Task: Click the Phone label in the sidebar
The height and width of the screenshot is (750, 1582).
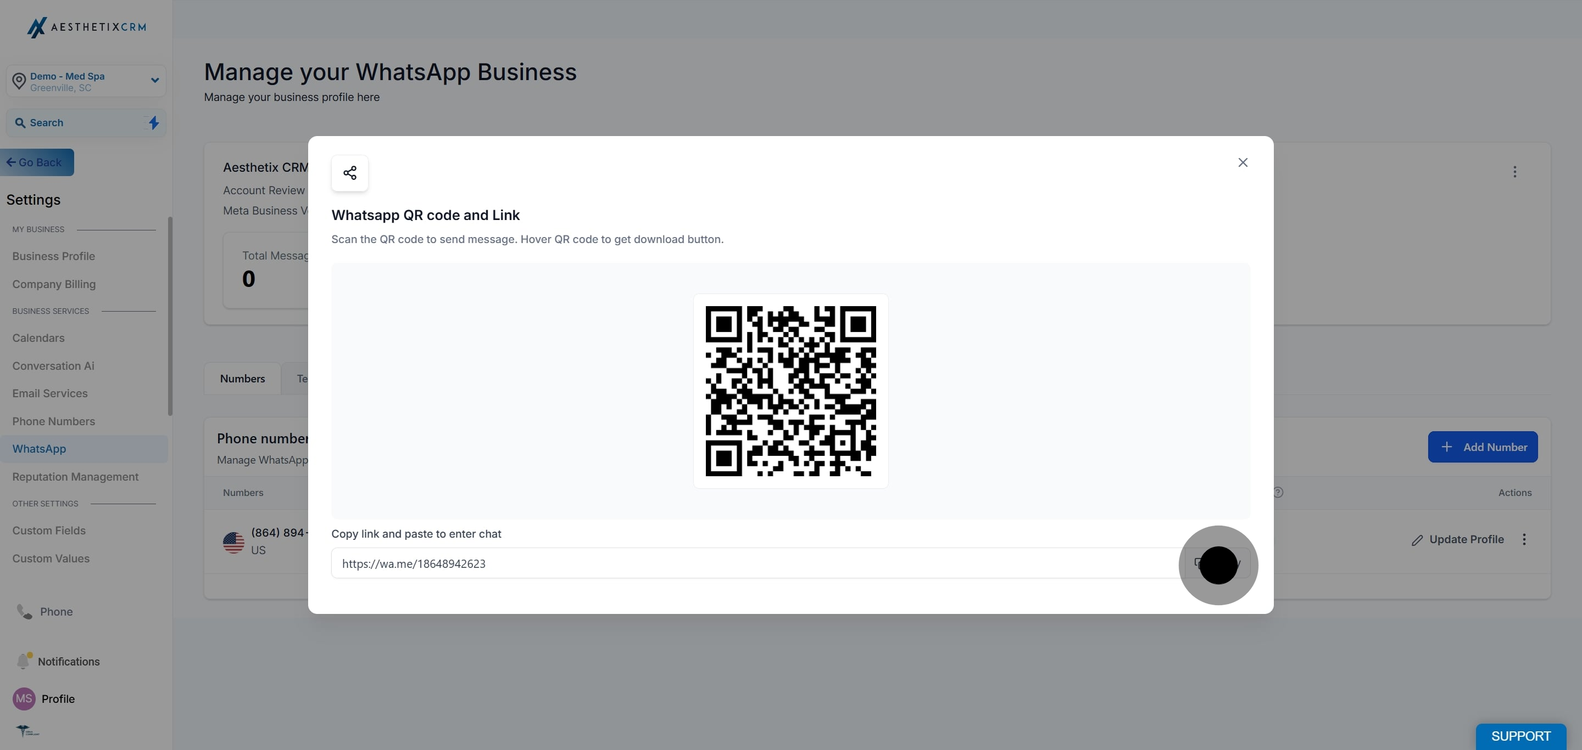Action: click(x=57, y=611)
